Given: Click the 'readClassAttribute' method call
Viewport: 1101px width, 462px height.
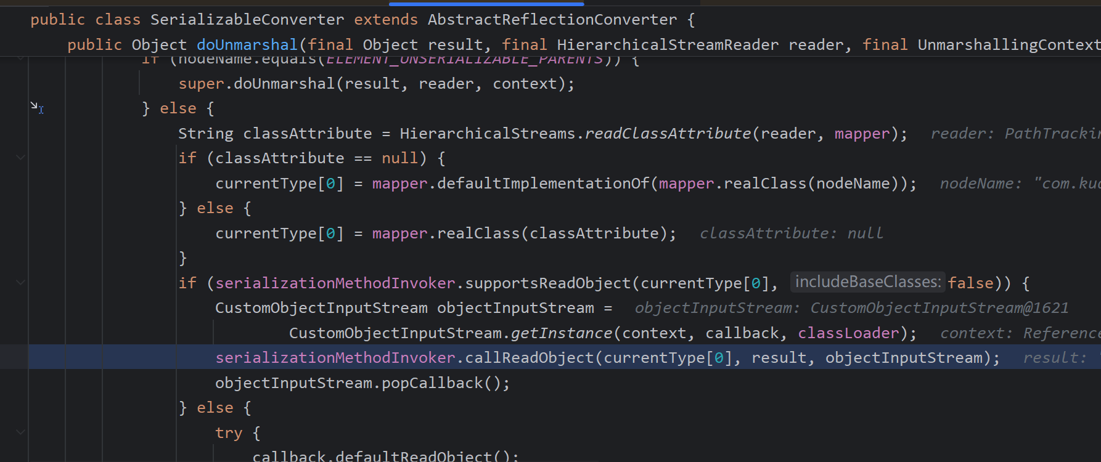Looking at the screenshot, I should coord(668,134).
